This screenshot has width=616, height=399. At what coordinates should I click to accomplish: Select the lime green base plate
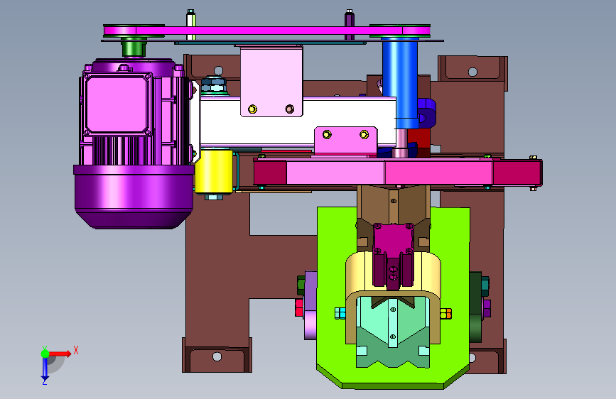click(393, 297)
